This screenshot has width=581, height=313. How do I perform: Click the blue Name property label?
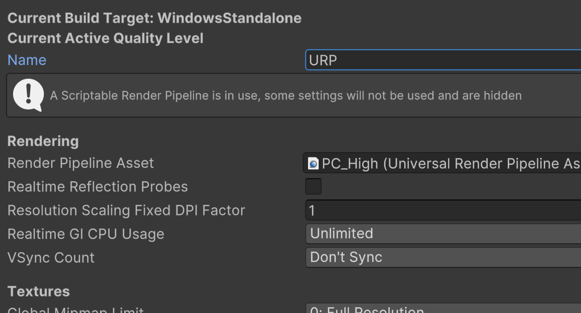(27, 60)
